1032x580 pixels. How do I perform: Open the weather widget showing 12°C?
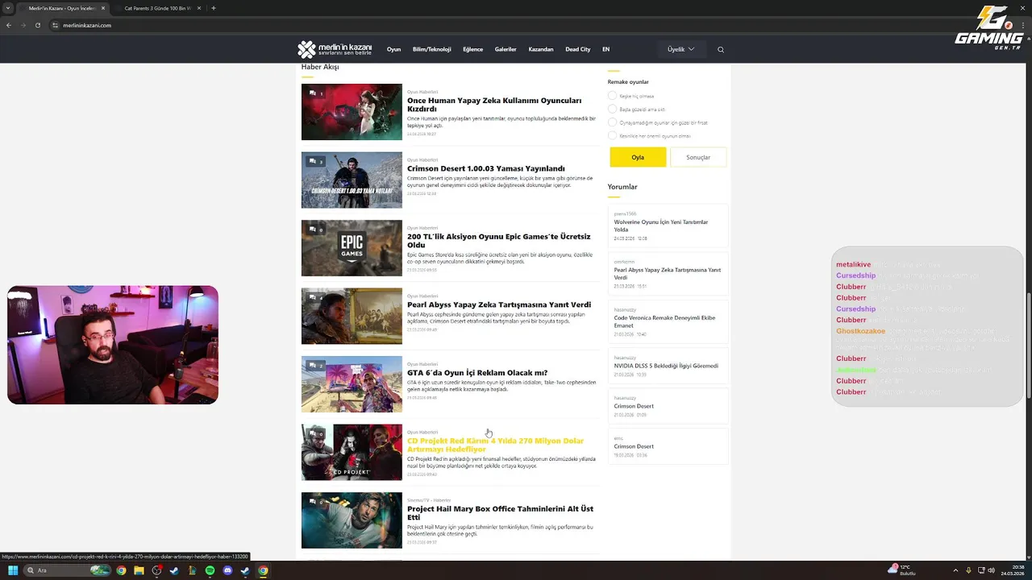coord(901,570)
